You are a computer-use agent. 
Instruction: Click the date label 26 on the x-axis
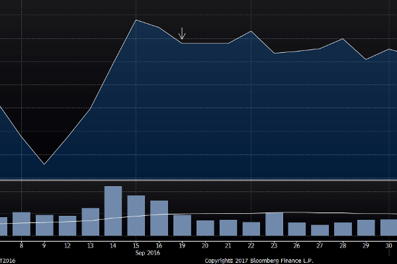coord(297,245)
